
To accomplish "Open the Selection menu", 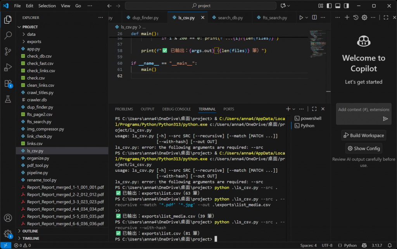I will coord(47,6).
